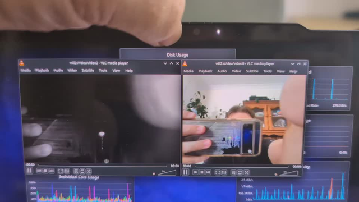
Task: Click elapsed time label in video2 VLC window
Action: pos(30,164)
